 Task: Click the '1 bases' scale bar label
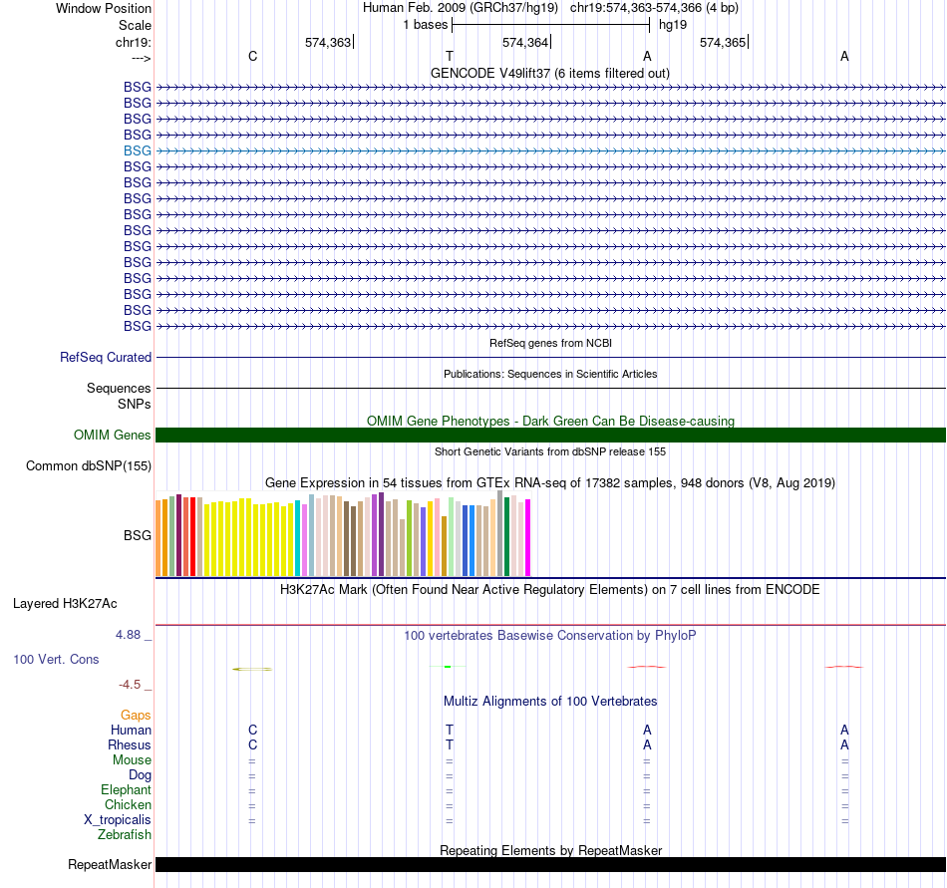click(426, 25)
